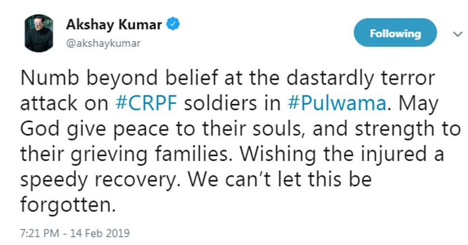Open the @akshaykumar handle link
This screenshot has width=468, height=245.
[103, 43]
